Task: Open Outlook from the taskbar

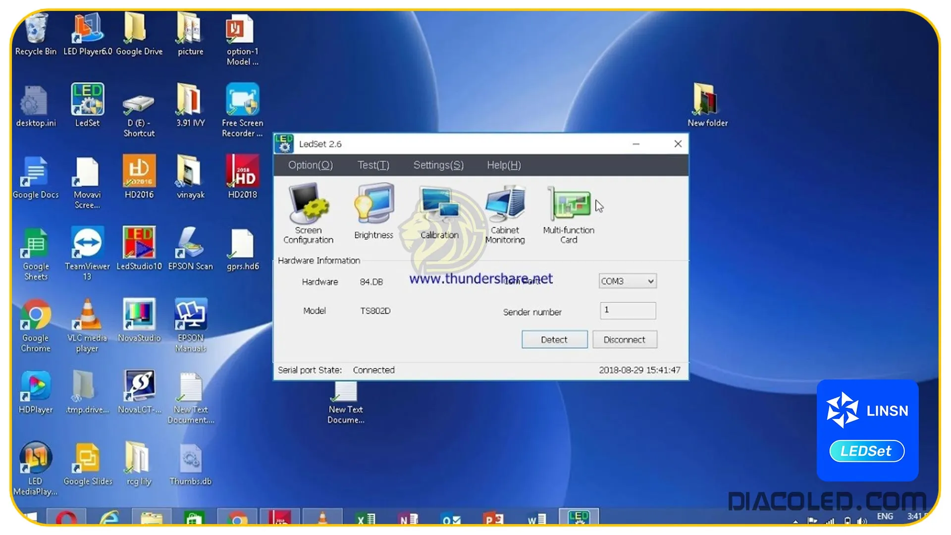Action: (x=451, y=519)
